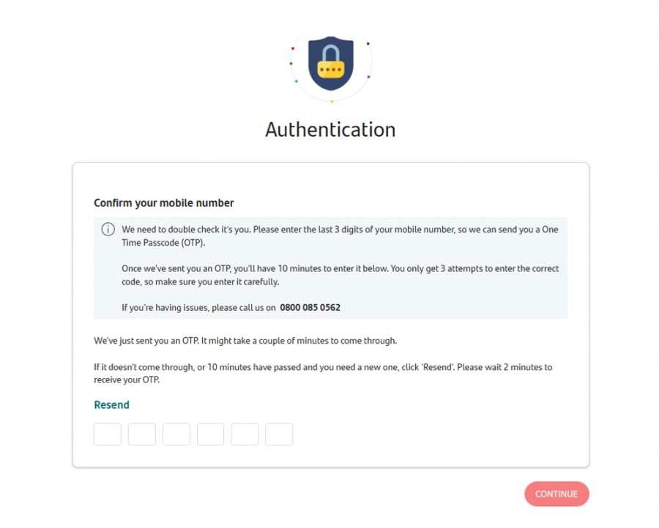Click the shield padlock authentication icon
Screen dimensions: 659x528
[331, 64]
